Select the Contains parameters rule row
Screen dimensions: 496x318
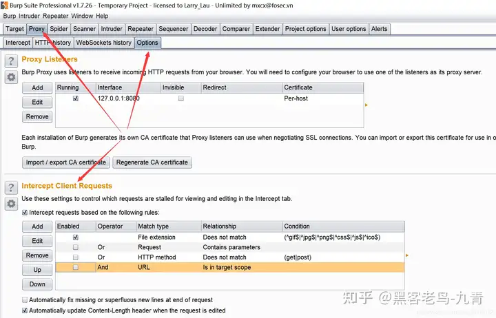(230, 247)
